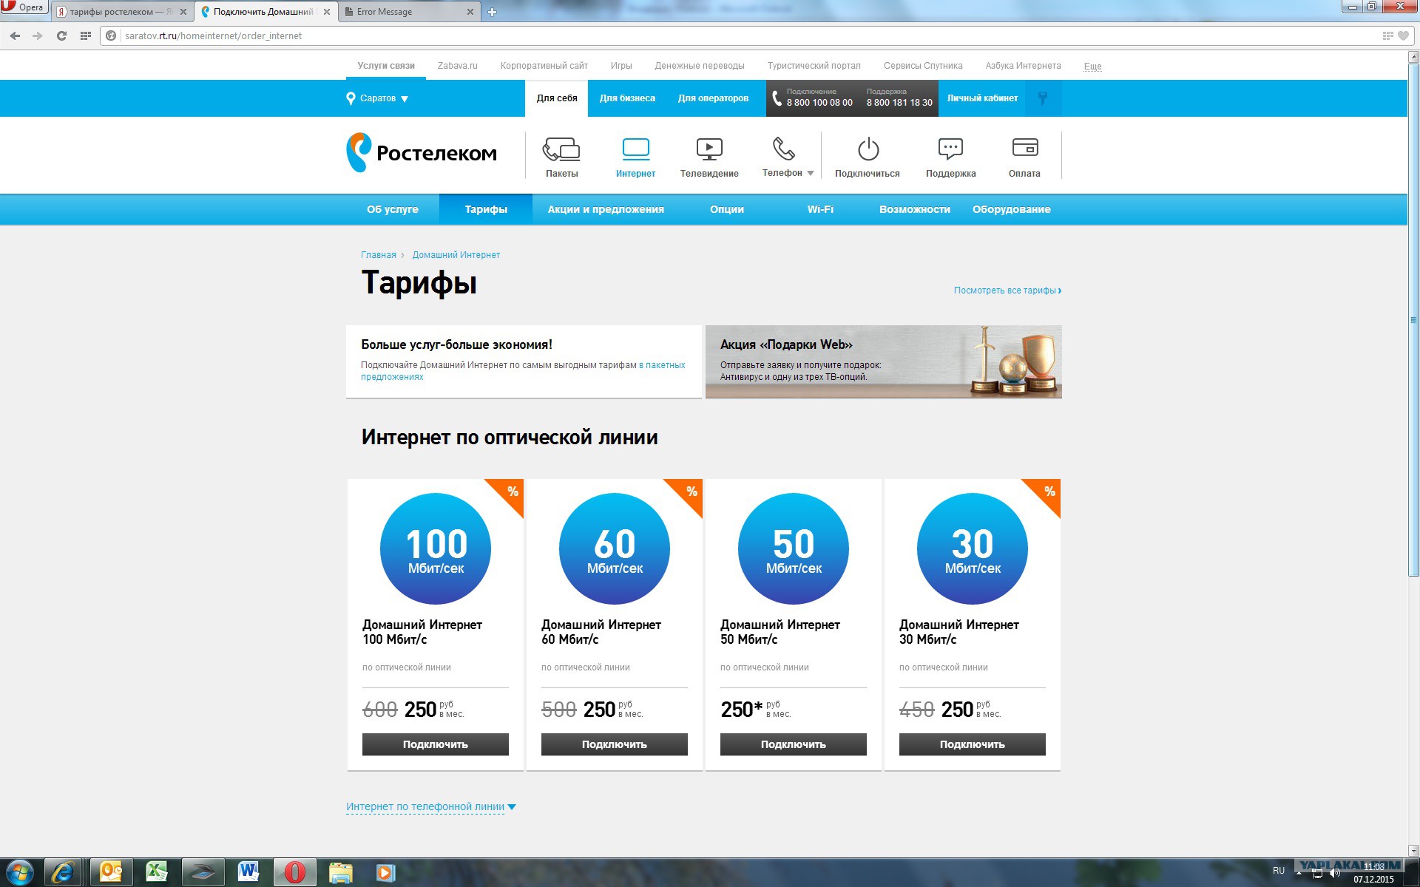Screen dimensions: 1420x887
Task: Click Подключить for the 60 Мбит/с tariff
Action: tap(614, 744)
